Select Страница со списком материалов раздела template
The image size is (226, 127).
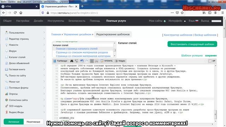coord(82,52)
